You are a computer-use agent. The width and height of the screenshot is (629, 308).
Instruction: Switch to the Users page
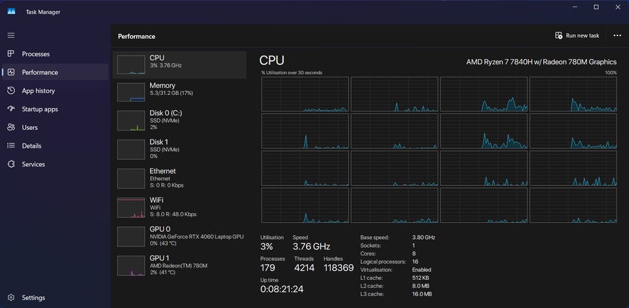[x=55, y=128]
